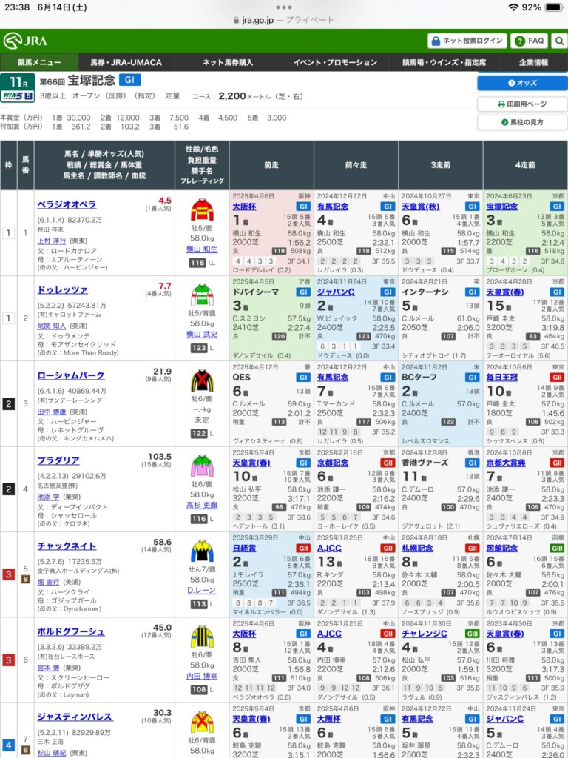Open the FAQ help button
This screenshot has height=758, width=568.
tap(529, 41)
